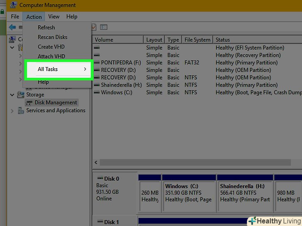Click the checkmark toolbar icon
Screen dimensions: 302x226
[x=94, y=27]
